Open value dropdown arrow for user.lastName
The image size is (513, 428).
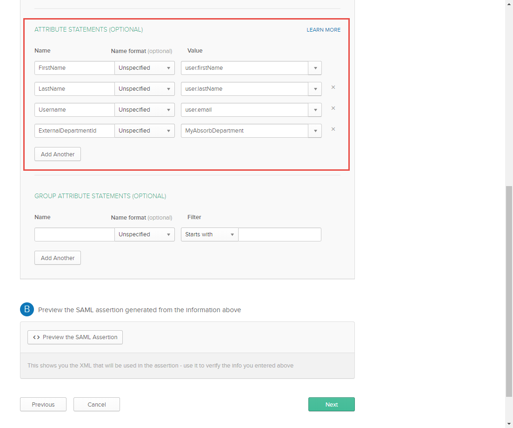(315, 89)
